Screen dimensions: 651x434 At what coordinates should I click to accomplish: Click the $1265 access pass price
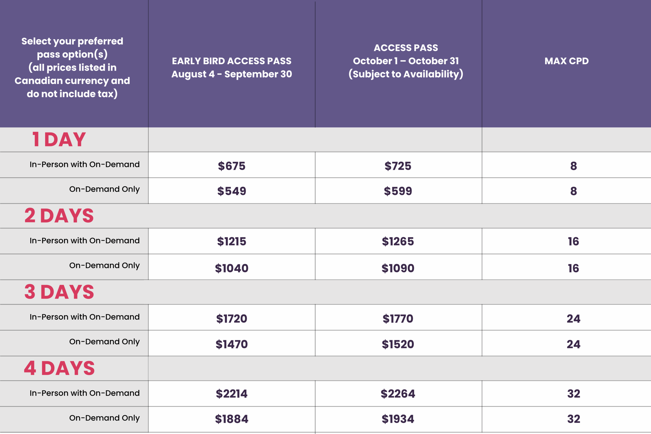pyautogui.click(x=398, y=241)
